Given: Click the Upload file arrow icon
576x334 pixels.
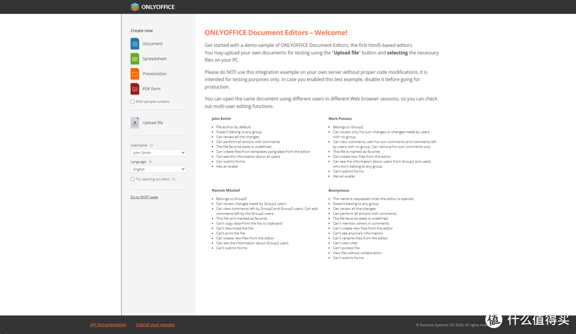Looking at the screenshot, I should (x=135, y=123).
